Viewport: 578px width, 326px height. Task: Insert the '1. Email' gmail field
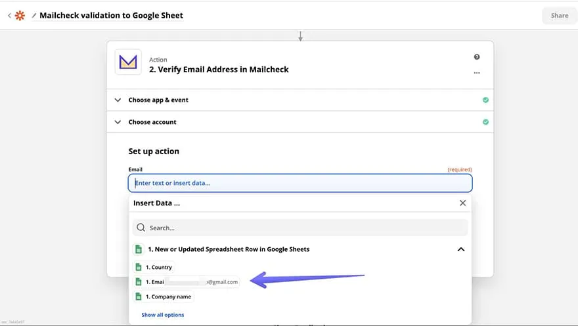click(x=186, y=282)
